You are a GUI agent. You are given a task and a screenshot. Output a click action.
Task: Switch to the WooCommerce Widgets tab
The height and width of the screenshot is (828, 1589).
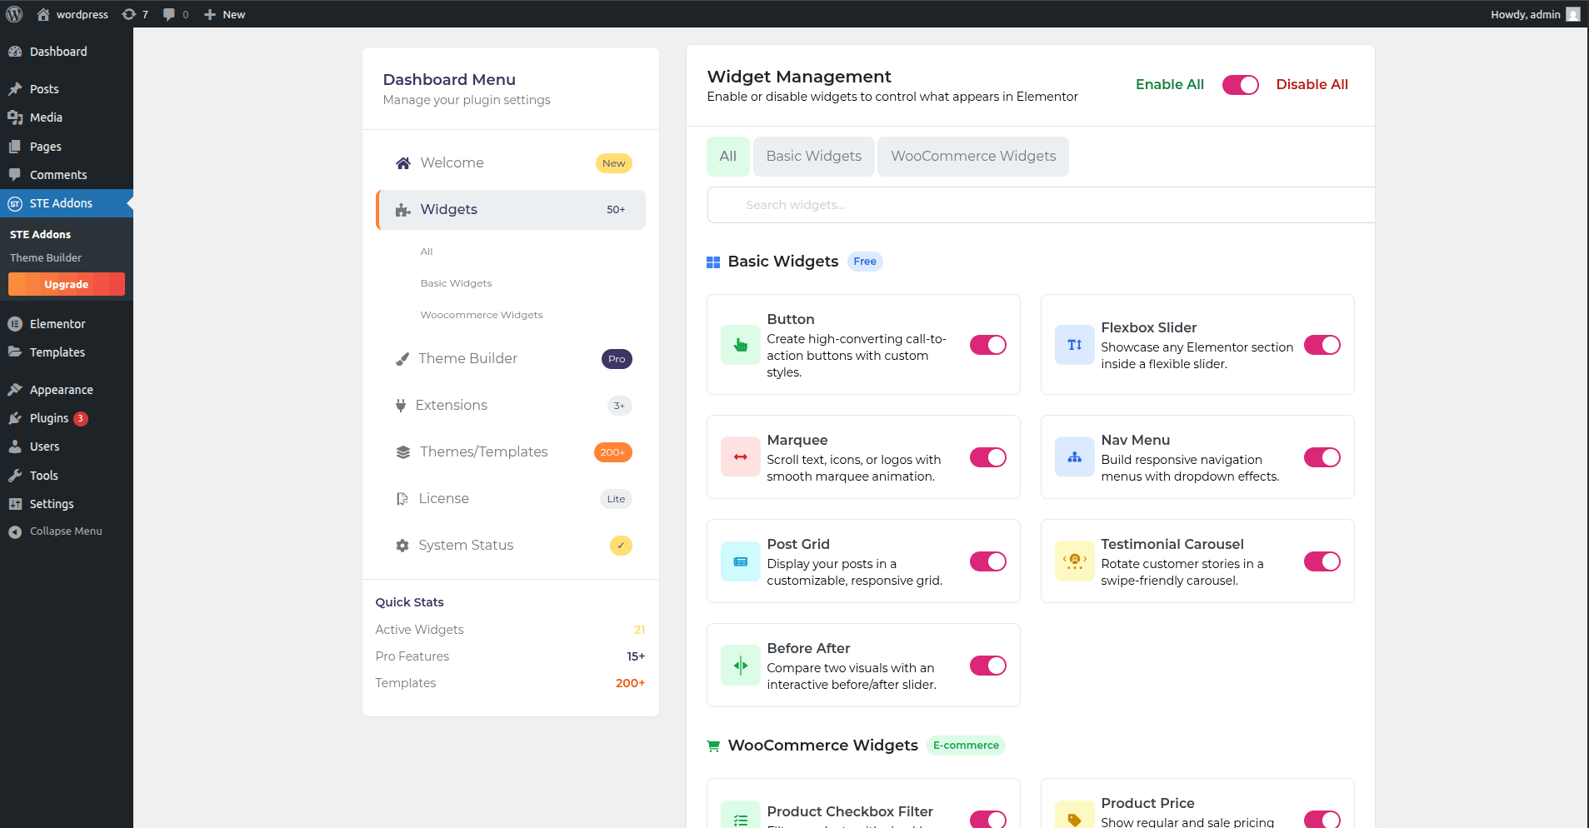(972, 156)
